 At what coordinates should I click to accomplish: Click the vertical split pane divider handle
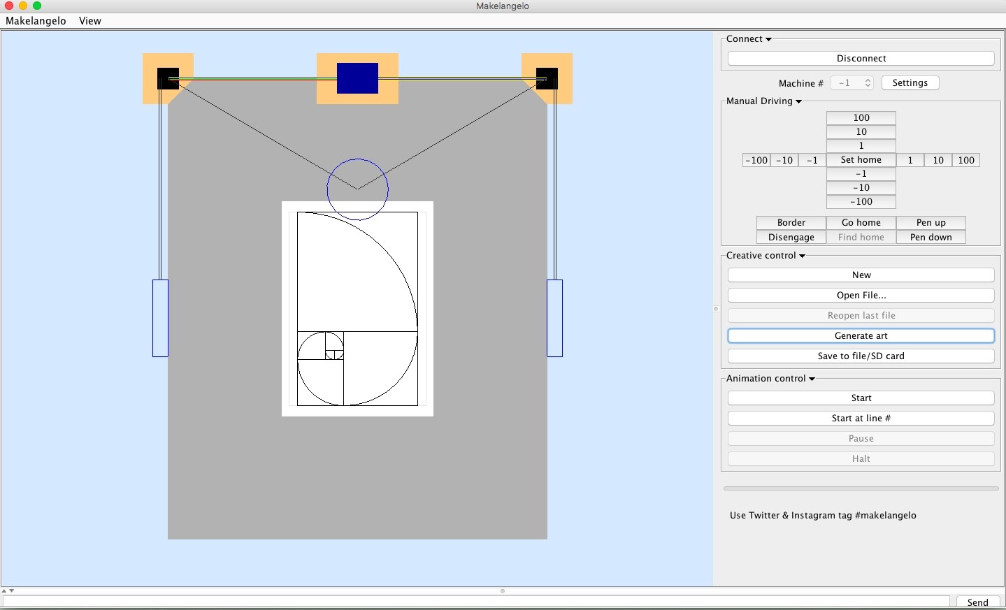(x=716, y=309)
